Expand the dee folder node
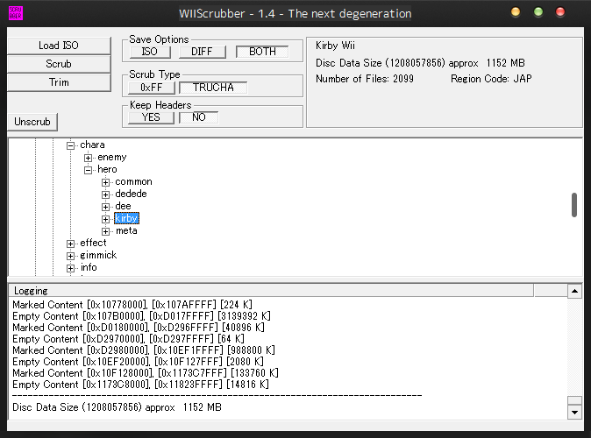The width and height of the screenshot is (591, 438). point(105,207)
